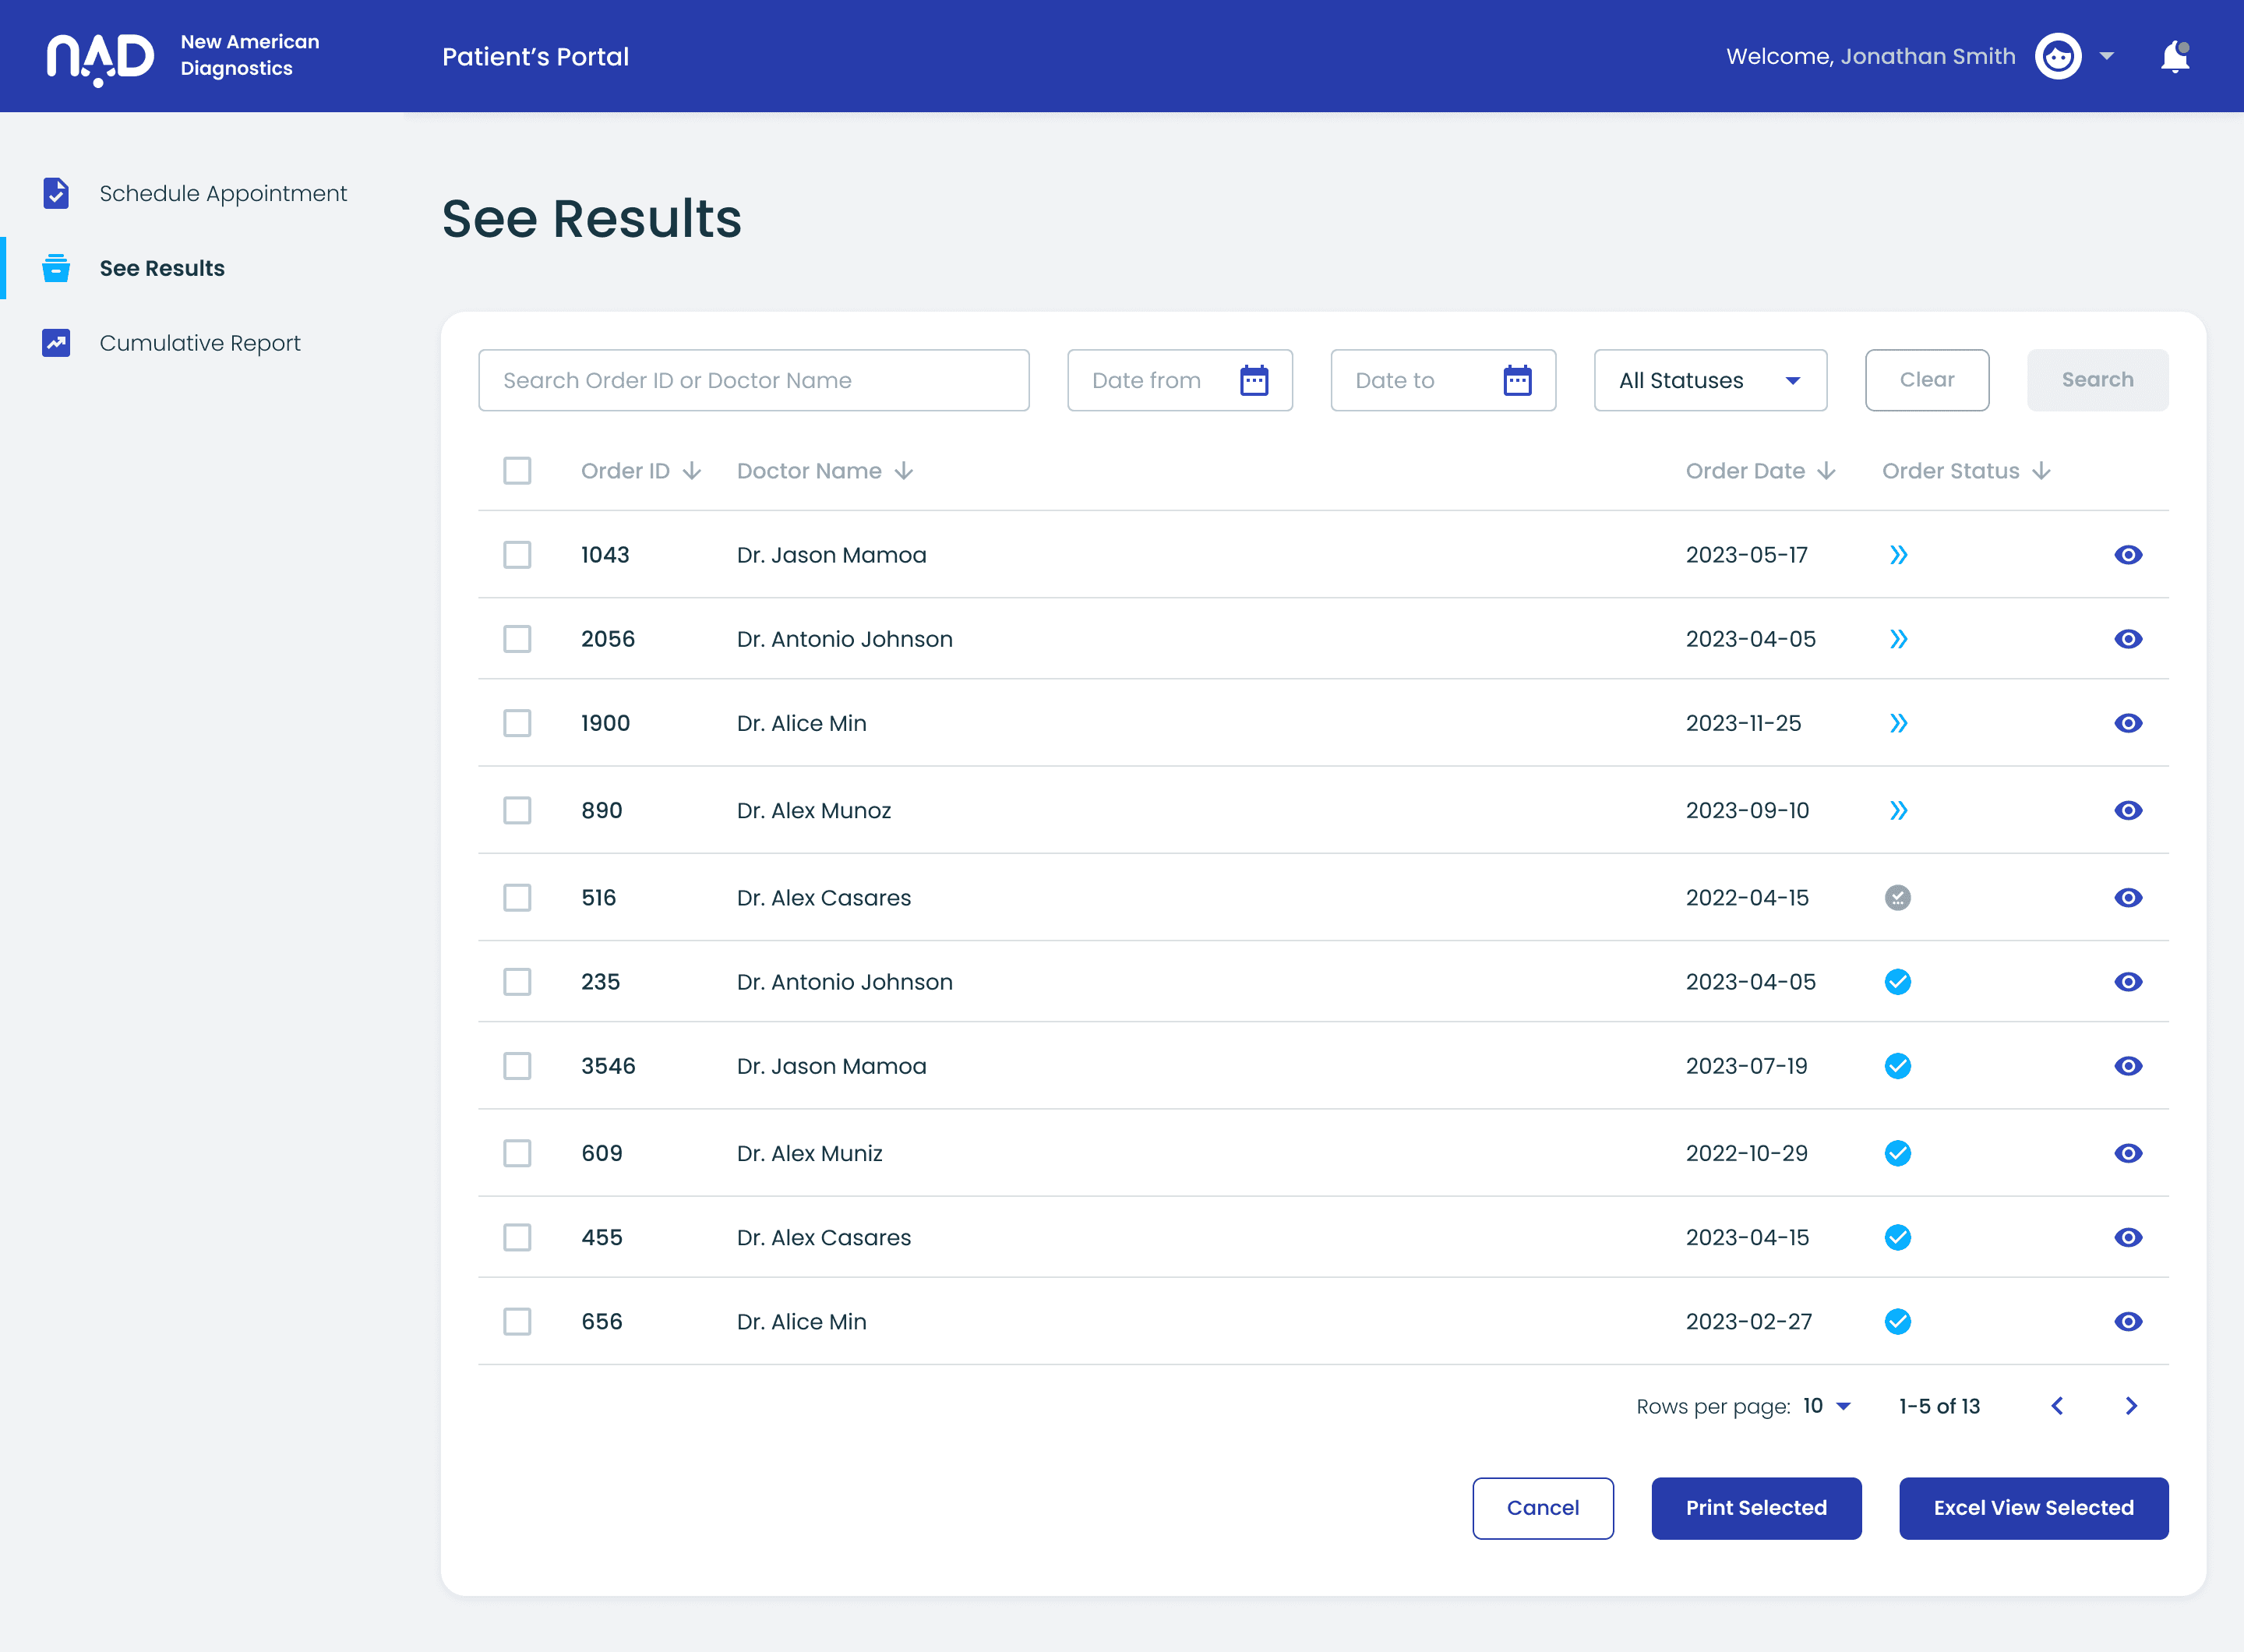Select the checkbox for order 890
The height and width of the screenshot is (1652, 2244).
pyautogui.click(x=517, y=810)
